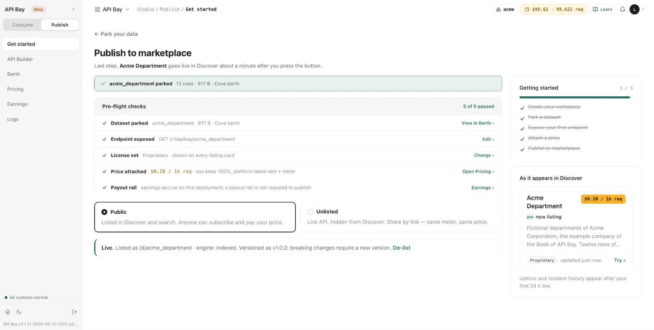Click the Attach a price checklist item
Viewport: 654px width, 330px height.
544,138
